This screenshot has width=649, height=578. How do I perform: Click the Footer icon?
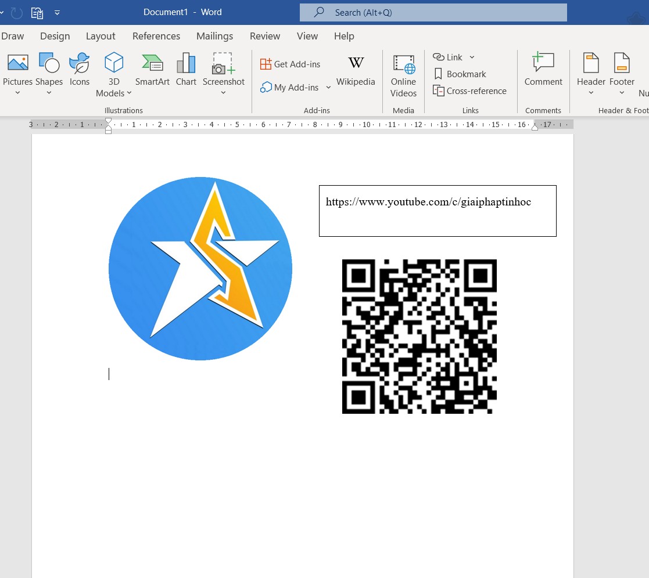622,63
